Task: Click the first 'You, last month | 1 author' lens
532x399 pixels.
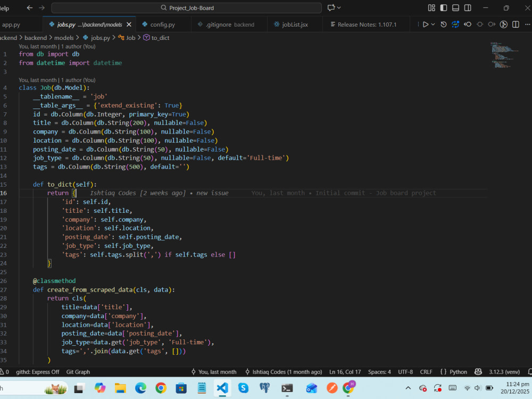Action: point(57,46)
